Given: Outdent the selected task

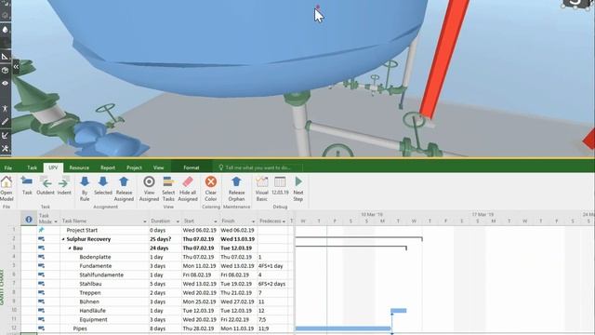Looking at the screenshot, I should point(46,186).
